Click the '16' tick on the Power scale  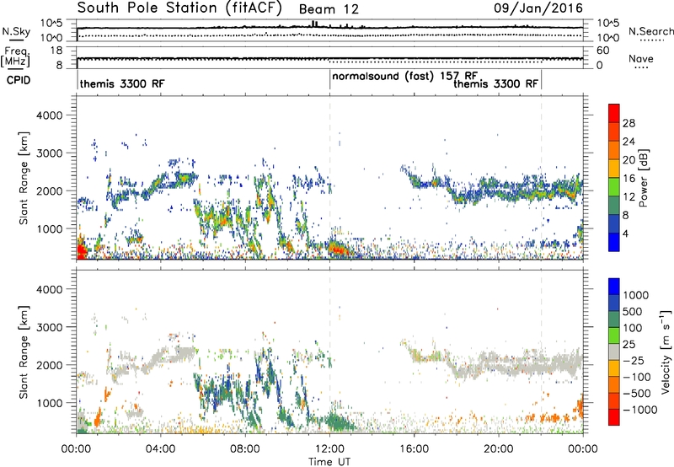point(629,179)
